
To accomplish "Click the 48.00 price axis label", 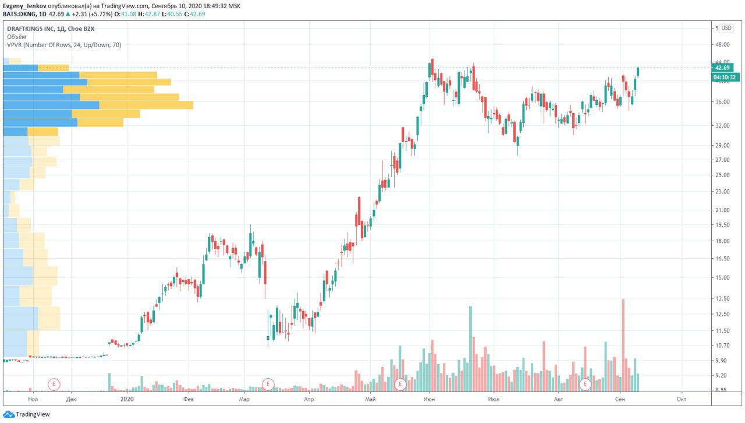I will 722,44.
